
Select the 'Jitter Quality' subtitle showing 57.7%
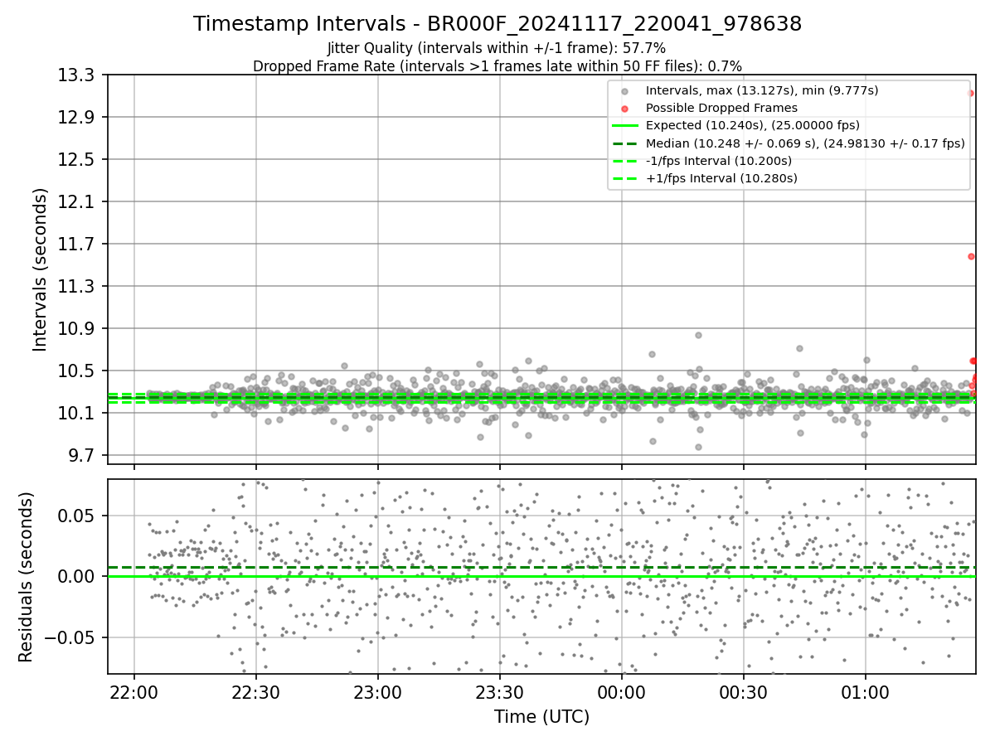pyautogui.click(x=497, y=48)
